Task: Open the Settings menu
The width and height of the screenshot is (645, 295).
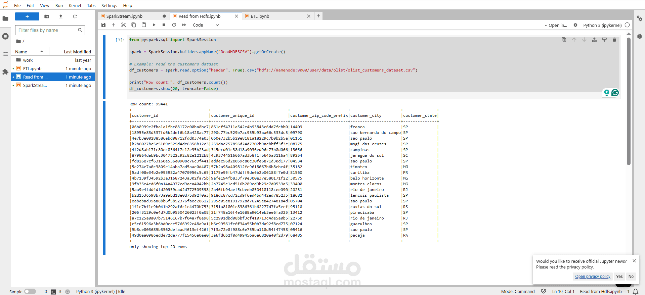Action: [109, 5]
